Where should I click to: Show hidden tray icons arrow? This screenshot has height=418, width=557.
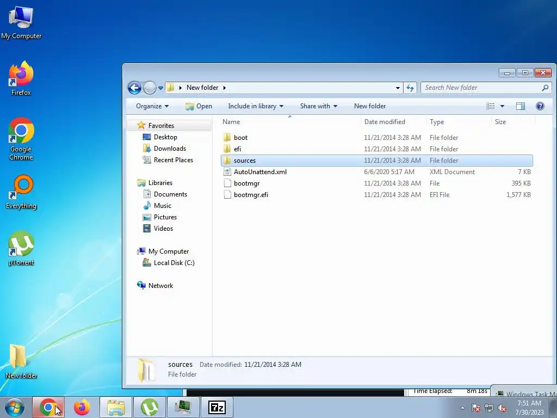click(462, 408)
